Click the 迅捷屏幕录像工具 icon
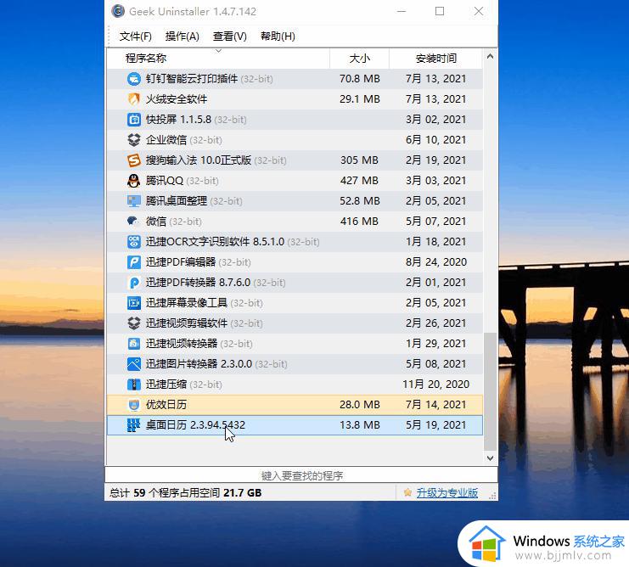629x567 pixels. (133, 303)
